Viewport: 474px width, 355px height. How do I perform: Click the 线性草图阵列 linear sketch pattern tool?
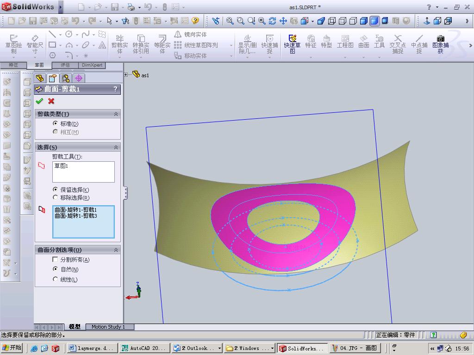(196, 45)
